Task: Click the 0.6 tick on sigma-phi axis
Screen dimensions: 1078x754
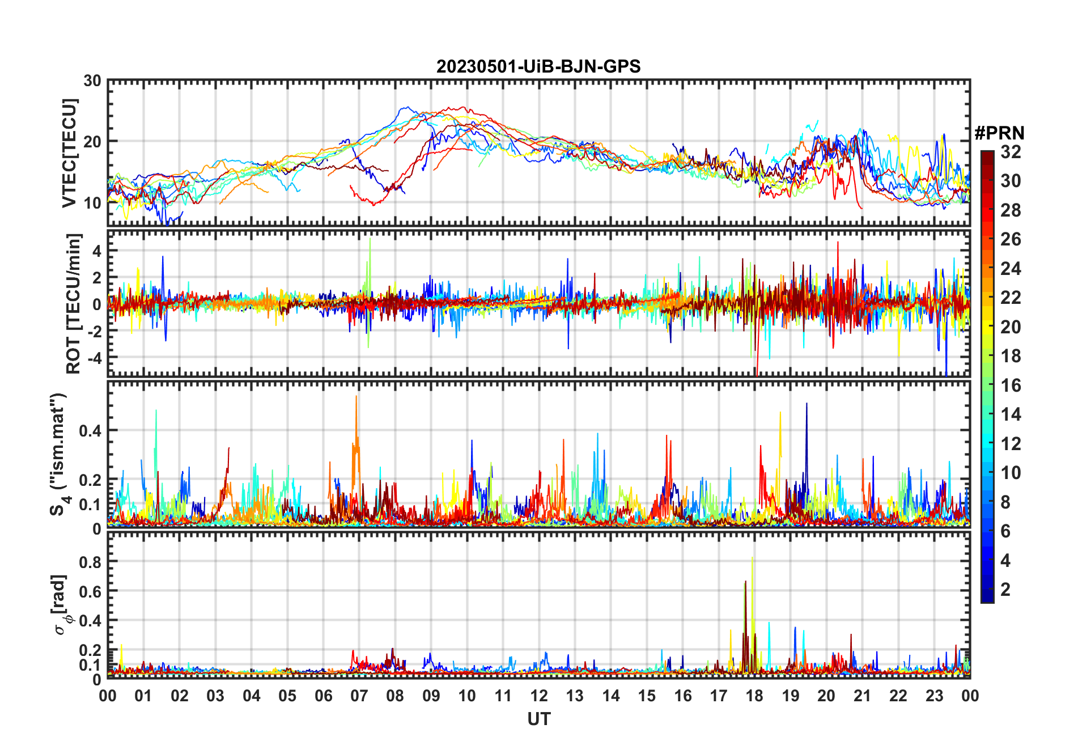Action: 91,591
